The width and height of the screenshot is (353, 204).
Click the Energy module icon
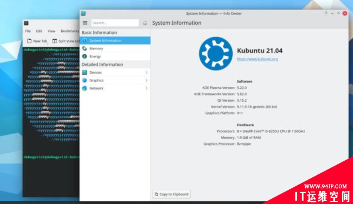click(x=85, y=56)
